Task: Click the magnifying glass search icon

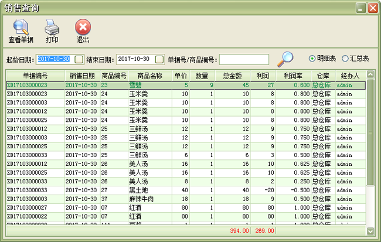Action: pos(285,59)
